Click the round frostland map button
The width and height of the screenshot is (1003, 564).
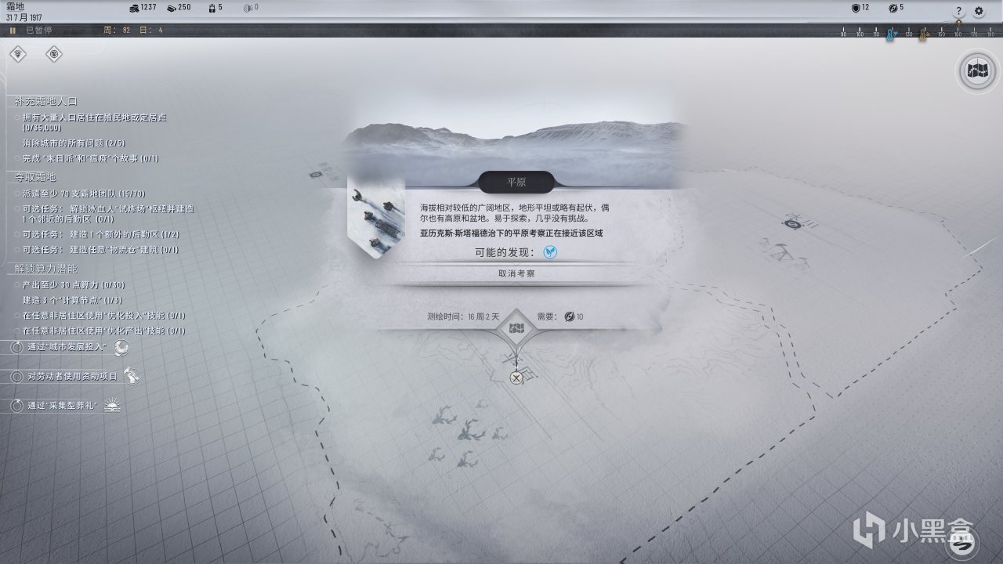point(977,71)
